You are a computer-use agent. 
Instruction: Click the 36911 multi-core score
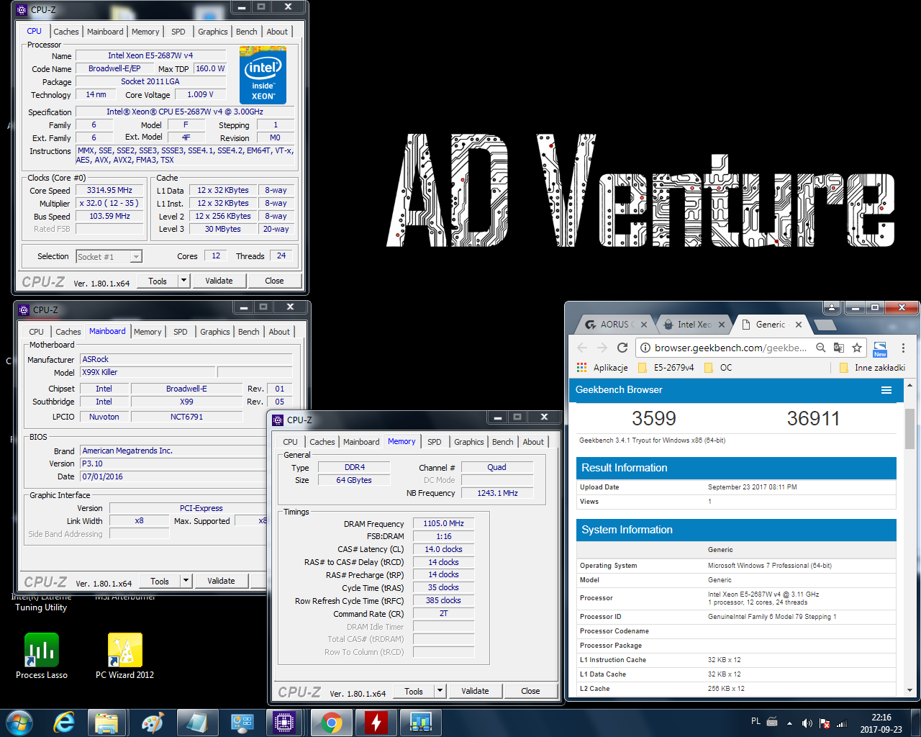[813, 418]
